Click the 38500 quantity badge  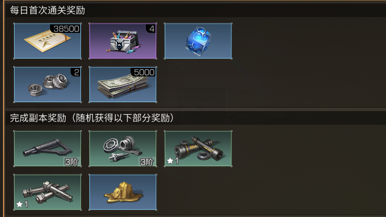(x=65, y=29)
